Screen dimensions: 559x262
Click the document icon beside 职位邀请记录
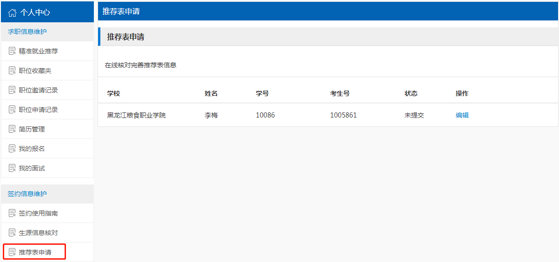pyautogui.click(x=12, y=90)
